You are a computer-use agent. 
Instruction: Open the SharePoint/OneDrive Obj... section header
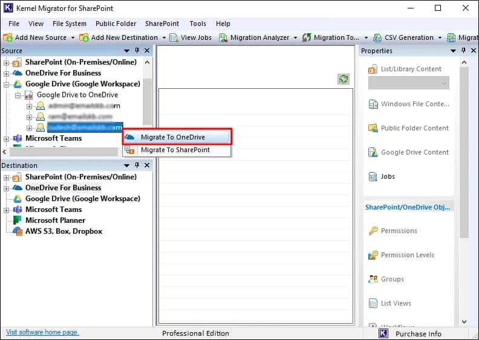pyautogui.click(x=408, y=207)
